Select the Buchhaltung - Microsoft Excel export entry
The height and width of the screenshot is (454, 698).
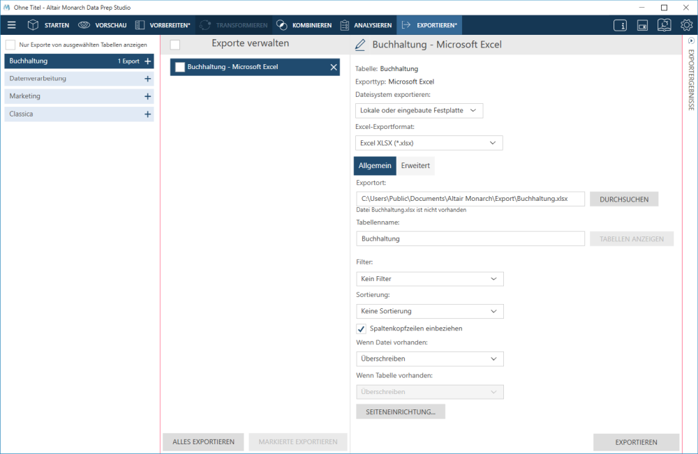pyautogui.click(x=255, y=67)
